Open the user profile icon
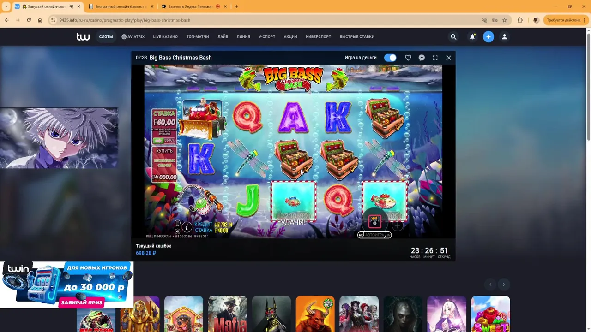The width and height of the screenshot is (591, 332). pos(504,37)
